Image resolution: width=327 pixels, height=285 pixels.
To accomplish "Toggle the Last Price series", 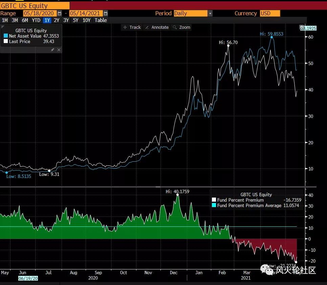I will pyautogui.click(x=5, y=41).
